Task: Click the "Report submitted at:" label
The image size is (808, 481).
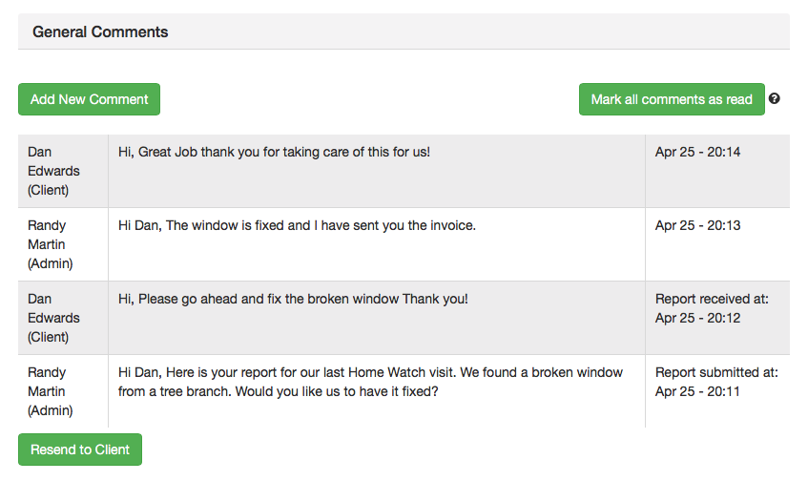Action: pos(716,372)
